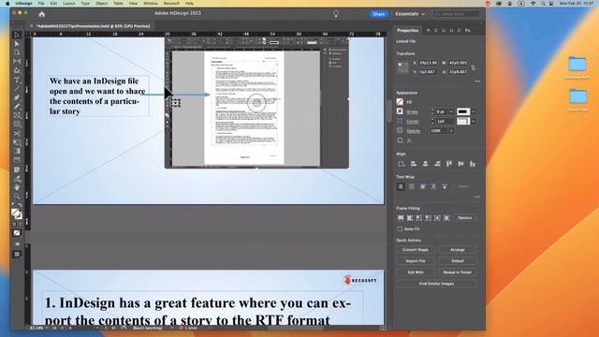This screenshot has height=337, width=599.
Task: Select the Direct Selection tool
Action: 17,44
